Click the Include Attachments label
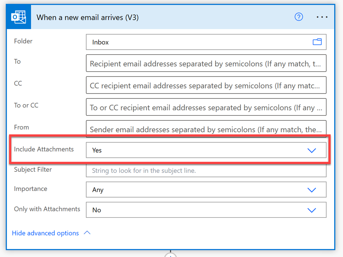Viewport: 343px width, 257px height. tap(44, 149)
